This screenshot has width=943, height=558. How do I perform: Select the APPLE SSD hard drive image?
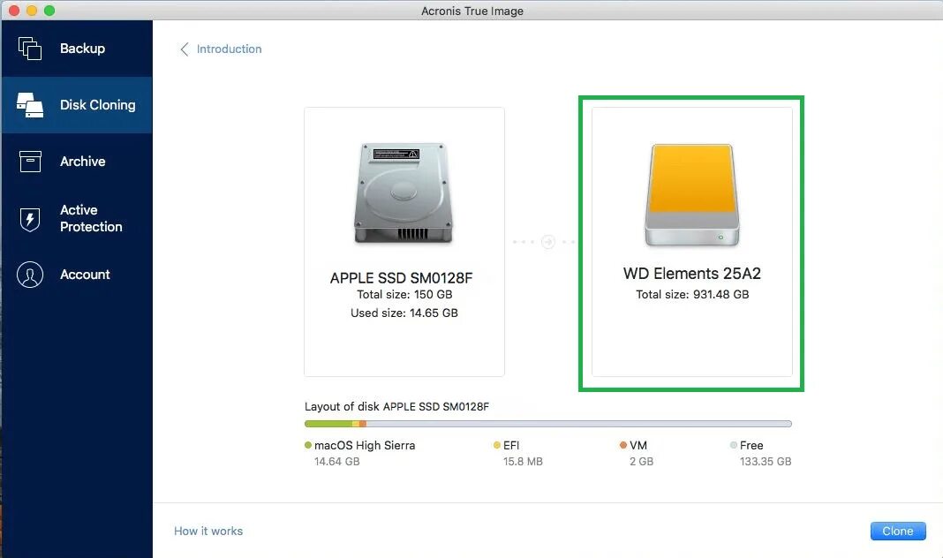pyautogui.click(x=403, y=193)
